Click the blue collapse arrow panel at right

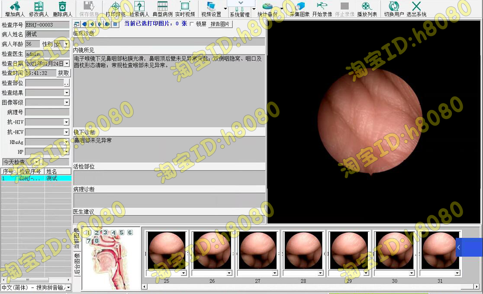[x=469, y=247]
